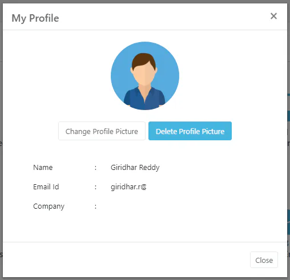Dismiss the My Profile dialog with the X icon

point(273,16)
